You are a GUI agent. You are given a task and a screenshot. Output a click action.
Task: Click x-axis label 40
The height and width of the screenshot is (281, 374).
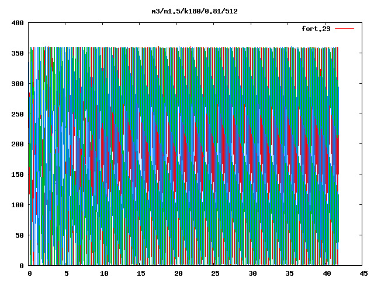[327, 273]
